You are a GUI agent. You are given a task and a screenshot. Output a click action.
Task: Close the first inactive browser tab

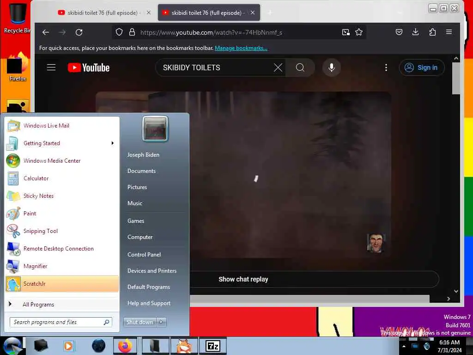(x=149, y=12)
